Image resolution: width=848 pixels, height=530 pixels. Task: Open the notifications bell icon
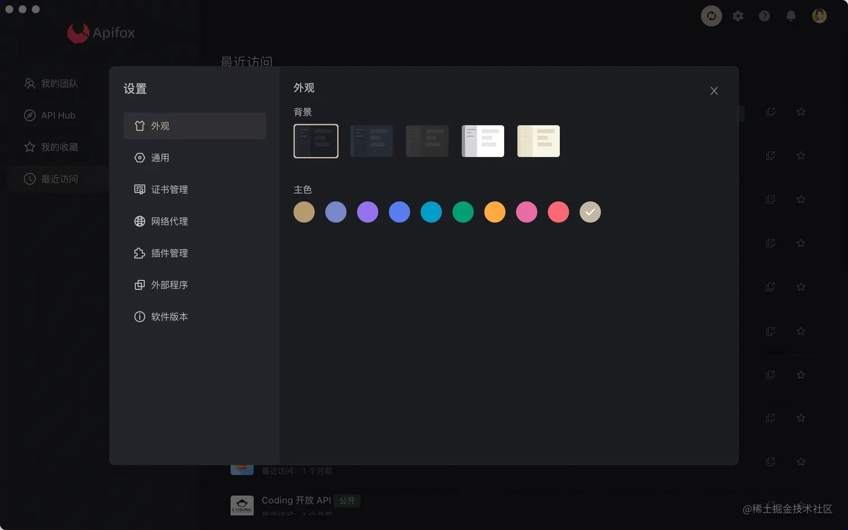tap(791, 16)
